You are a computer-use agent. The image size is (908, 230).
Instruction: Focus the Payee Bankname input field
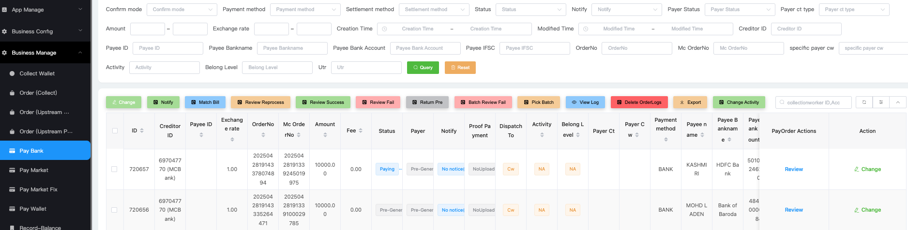coord(292,48)
